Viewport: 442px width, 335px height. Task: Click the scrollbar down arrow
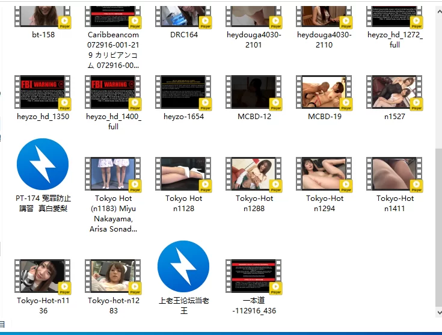(439, 312)
